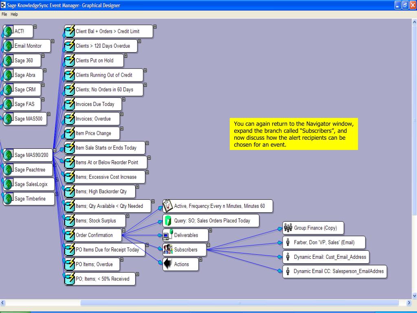Expand PO; Items; < 50% Received
Image resolution: width=417 pixels, height=313 pixels.
coord(137,274)
